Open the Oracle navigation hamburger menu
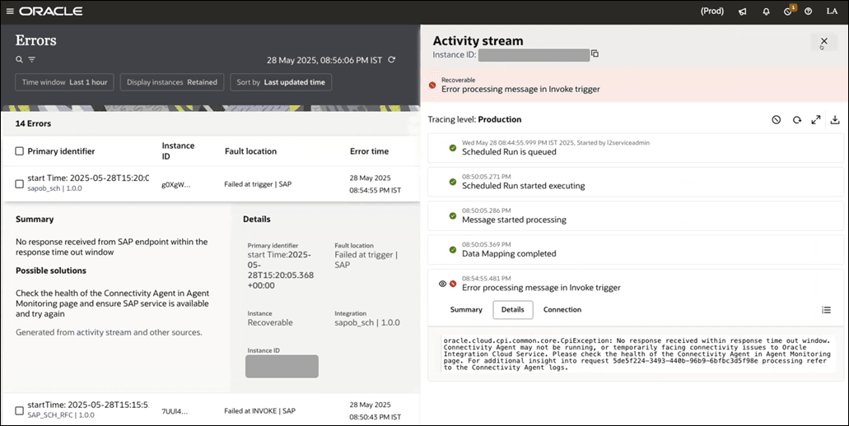The image size is (849, 426). point(10,12)
